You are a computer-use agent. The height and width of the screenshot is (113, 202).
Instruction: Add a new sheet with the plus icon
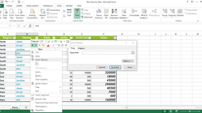coord(26,107)
